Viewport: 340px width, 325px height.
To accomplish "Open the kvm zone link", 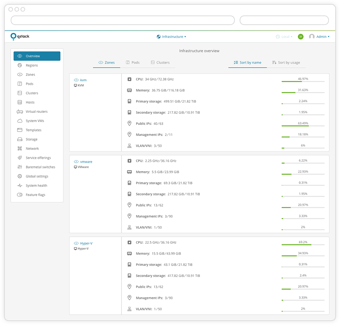I will (x=83, y=80).
